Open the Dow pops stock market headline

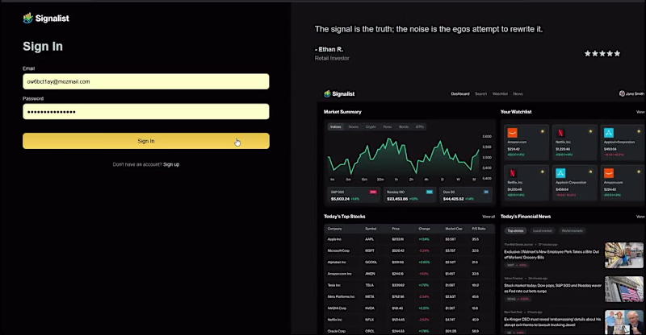pyautogui.click(x=552, y=288)
